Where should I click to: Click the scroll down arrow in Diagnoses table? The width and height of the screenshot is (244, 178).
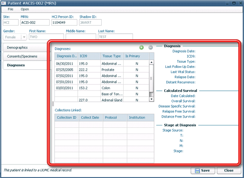[x=151, y=99]
